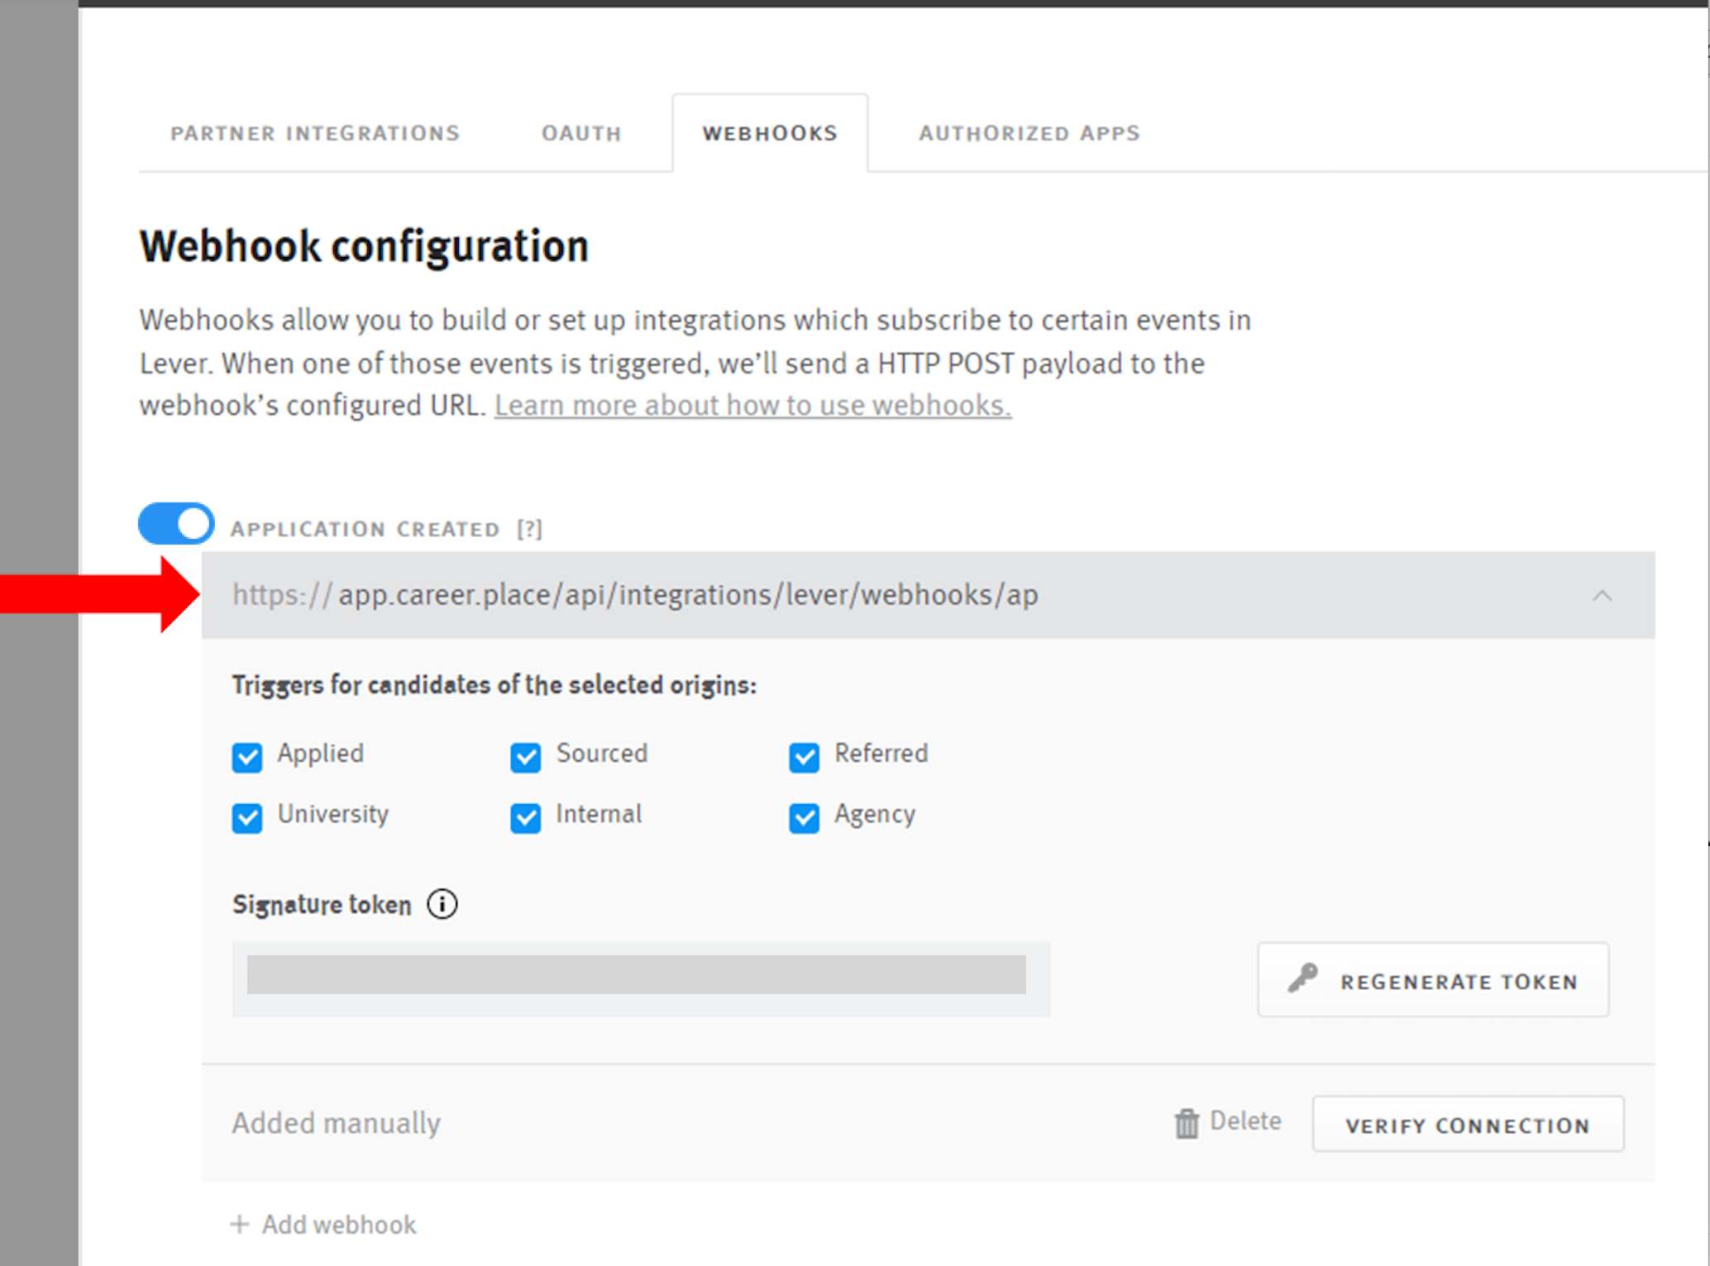Image resolution: width=1710 pixels, height=1266 pixels.
Task: Uncheck the Applied origin checkbox
Action: [x=246, y=756]
